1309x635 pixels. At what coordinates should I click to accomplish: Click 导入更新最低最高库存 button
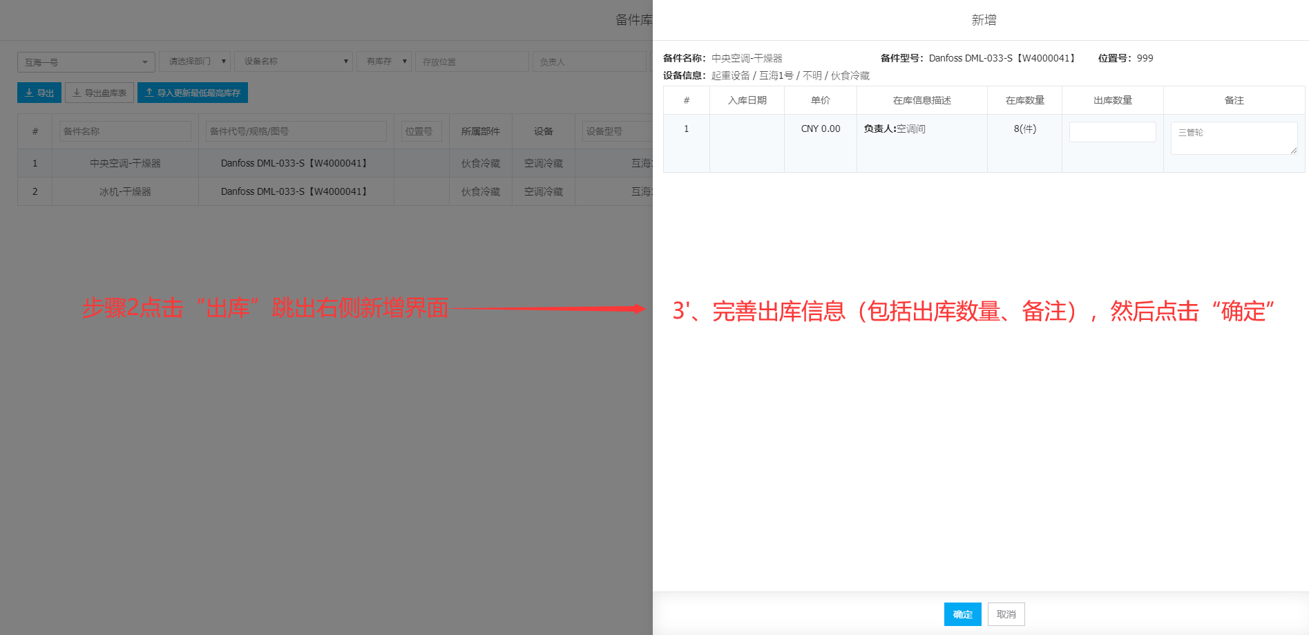[x=193, y=93]
